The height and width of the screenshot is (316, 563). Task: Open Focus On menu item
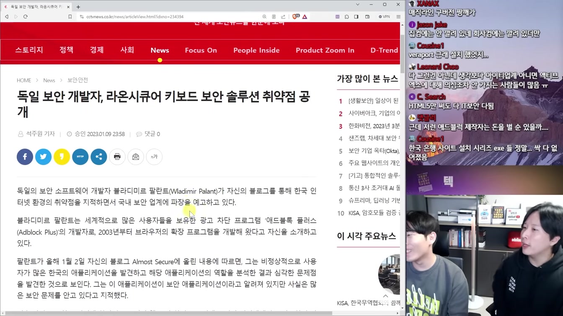point(201,50)
